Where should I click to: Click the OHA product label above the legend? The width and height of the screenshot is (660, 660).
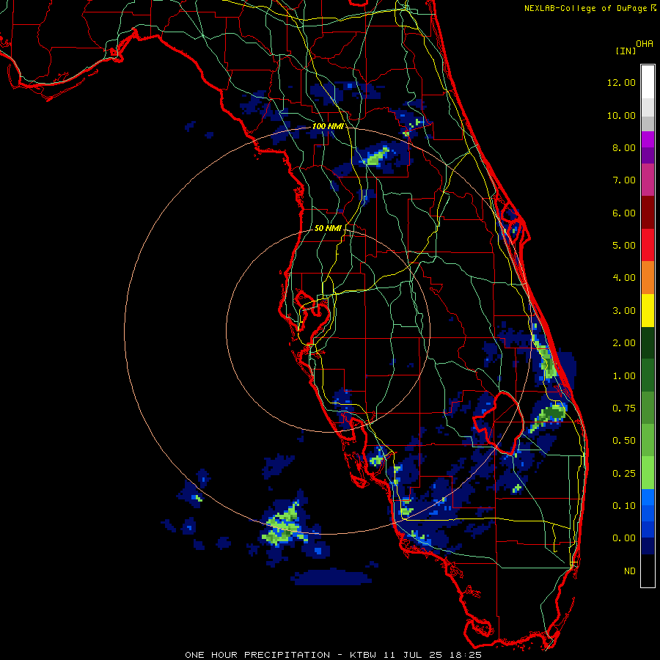click(645, 43)
